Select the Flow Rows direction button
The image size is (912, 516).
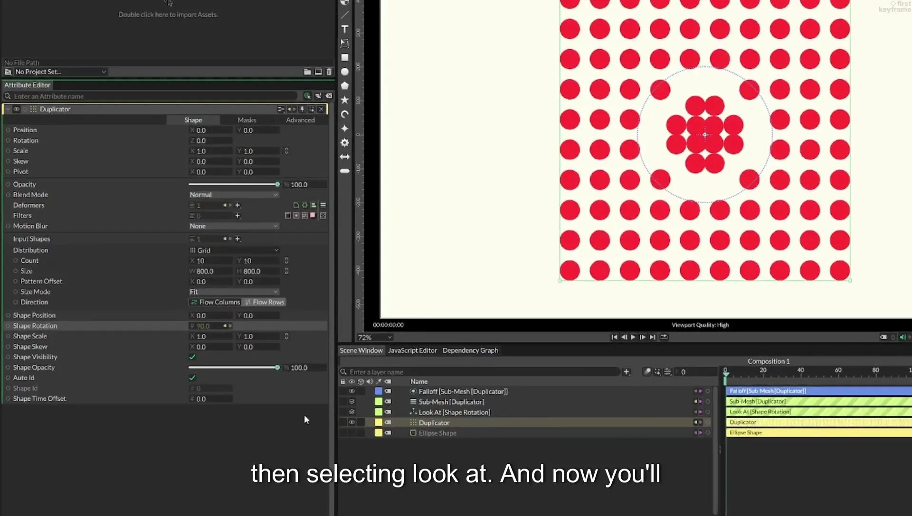point(264,303)
